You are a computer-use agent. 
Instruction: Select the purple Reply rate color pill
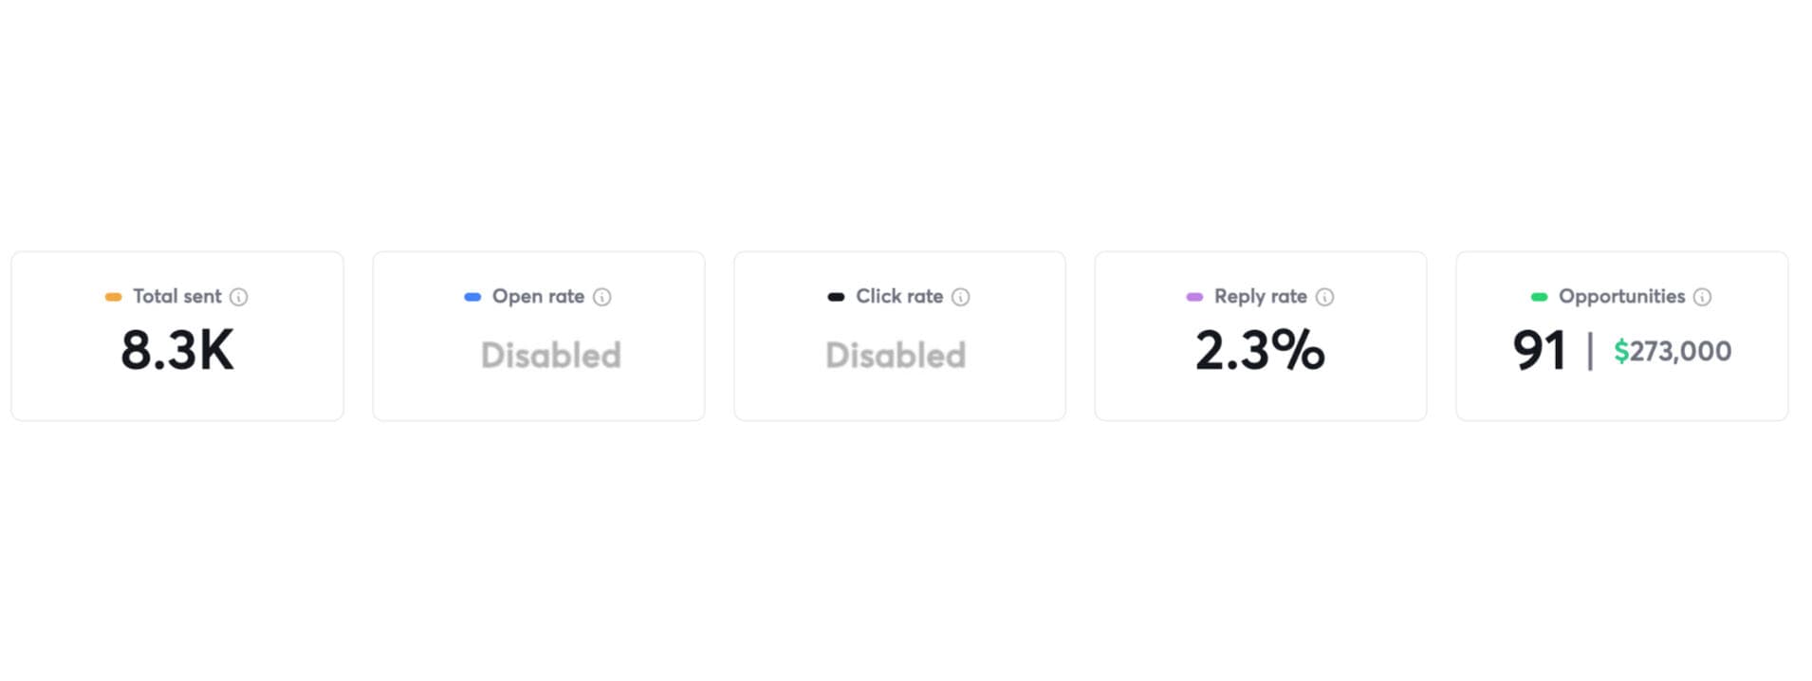(1194, 297)
